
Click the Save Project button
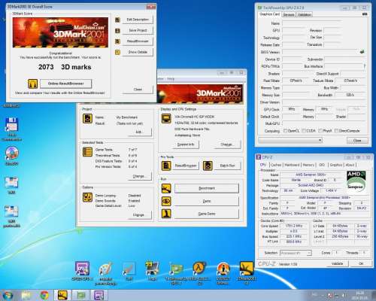[138, 30]
